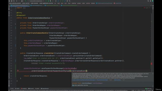
Task: Switch to OrderDataMapper.java editor tab
Action: (37, 5)
